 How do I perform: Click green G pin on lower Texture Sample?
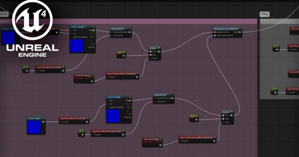(x=130, y=107)
